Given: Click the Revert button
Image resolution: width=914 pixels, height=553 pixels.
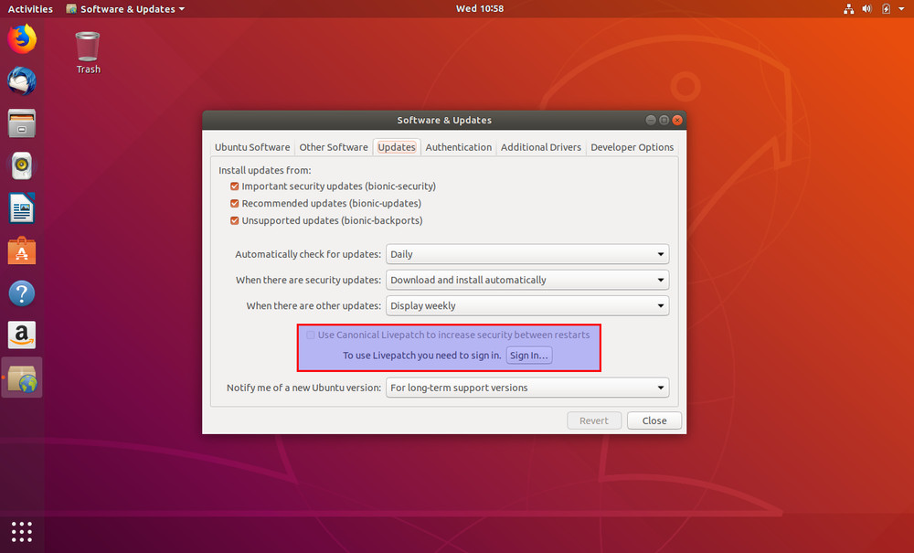Looking at the screenshot, I should (594, 420).
